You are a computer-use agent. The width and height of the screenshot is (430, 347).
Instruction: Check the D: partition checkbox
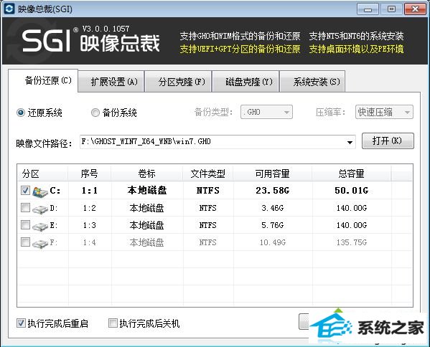25,208
